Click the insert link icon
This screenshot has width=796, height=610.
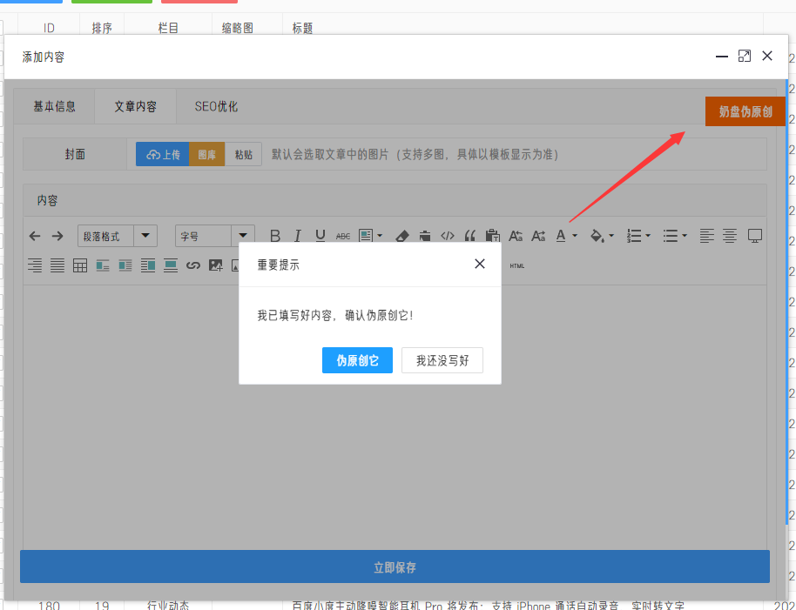coord(193,265)
